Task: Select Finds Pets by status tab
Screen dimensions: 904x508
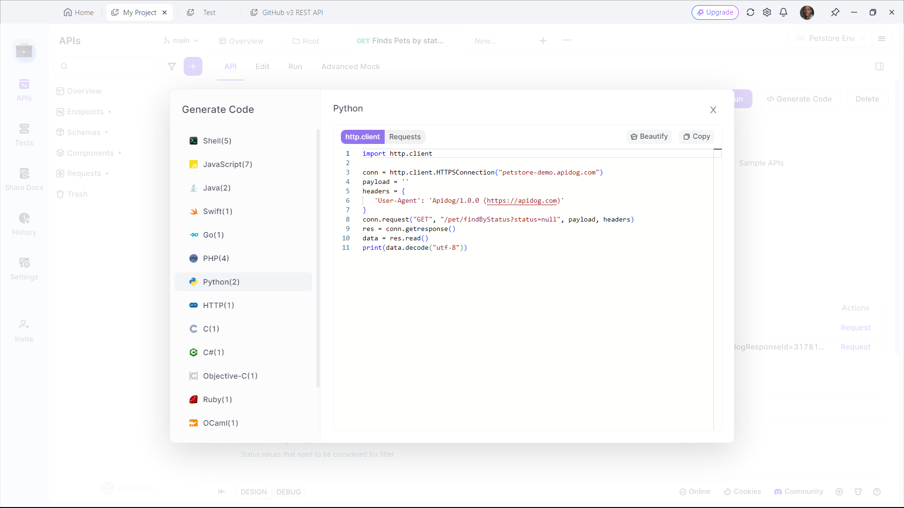Action: 400,41
